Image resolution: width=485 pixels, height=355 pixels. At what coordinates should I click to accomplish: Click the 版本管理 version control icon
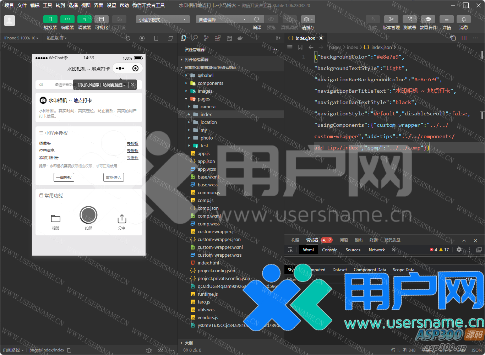point(391,19)
